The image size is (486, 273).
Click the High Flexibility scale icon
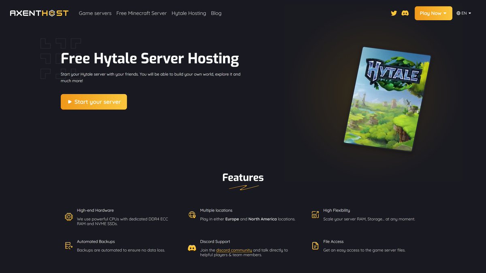(315, 215)
